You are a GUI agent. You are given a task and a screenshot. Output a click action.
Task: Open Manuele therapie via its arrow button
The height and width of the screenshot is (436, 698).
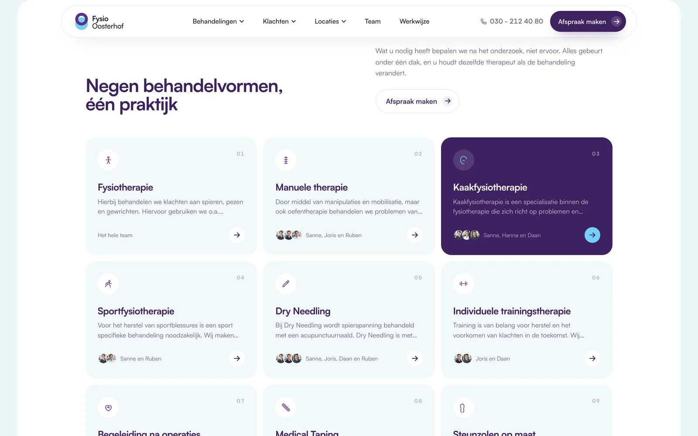click(415, 235)
